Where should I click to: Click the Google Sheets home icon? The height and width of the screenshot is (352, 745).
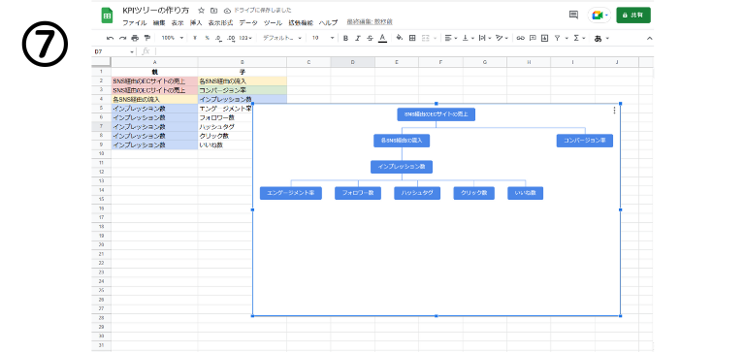coord(107,16)
